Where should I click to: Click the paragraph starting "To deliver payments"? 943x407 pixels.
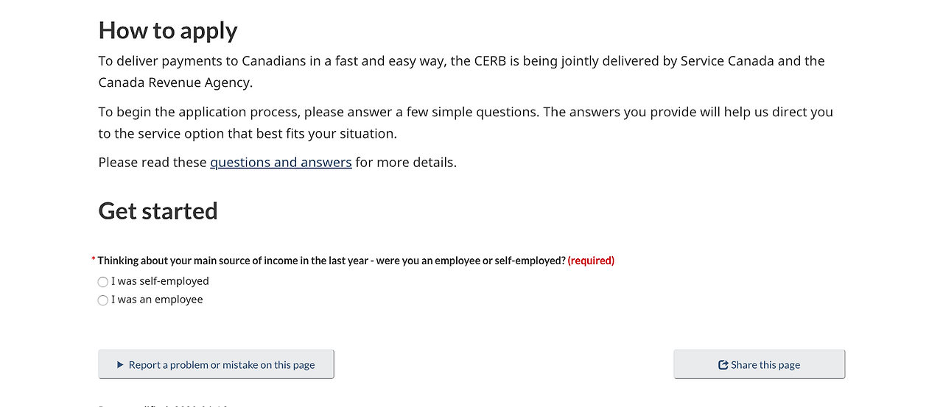coord(368,61)
